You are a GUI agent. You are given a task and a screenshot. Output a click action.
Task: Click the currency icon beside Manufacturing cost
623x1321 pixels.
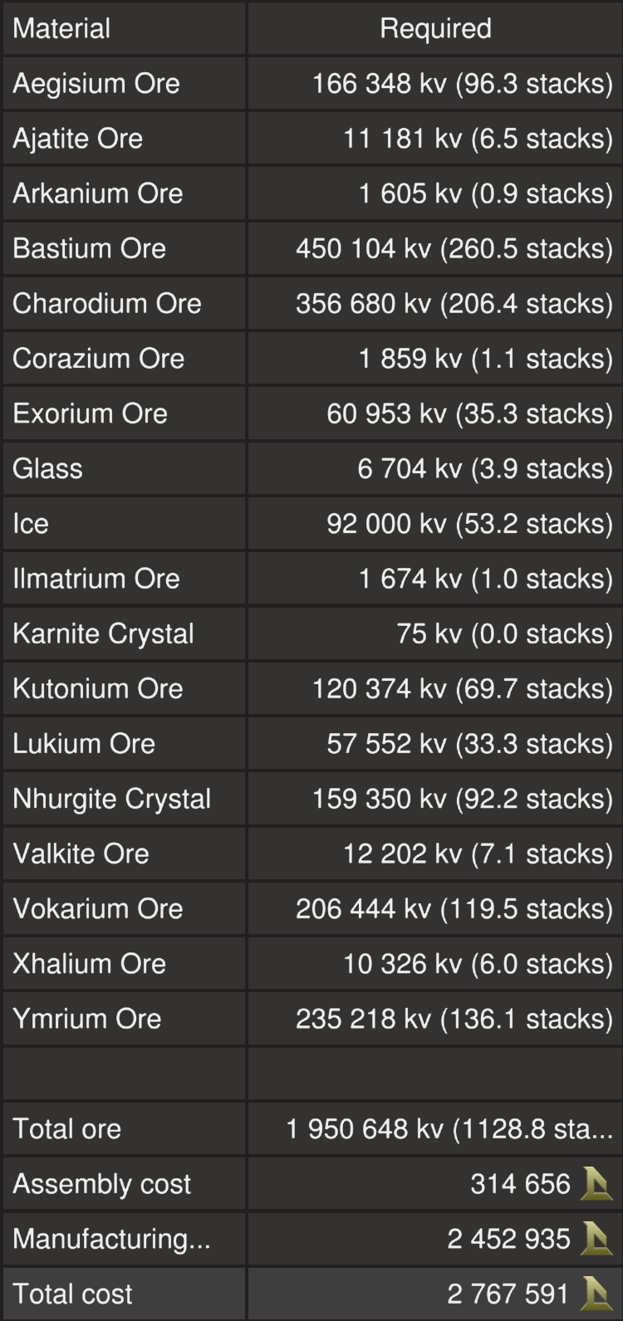click(596, 1239)
